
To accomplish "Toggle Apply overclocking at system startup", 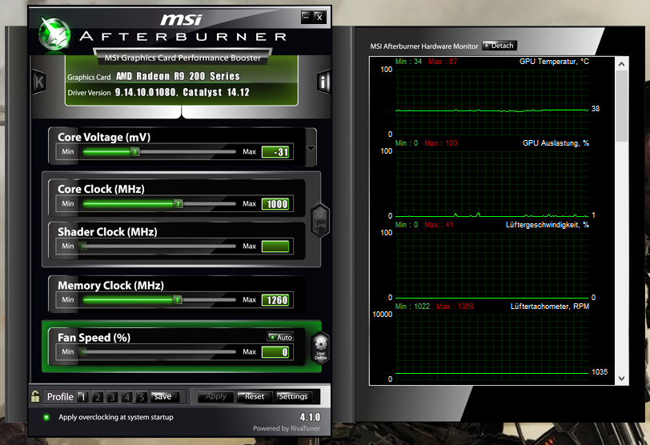I will pos(46,417).
